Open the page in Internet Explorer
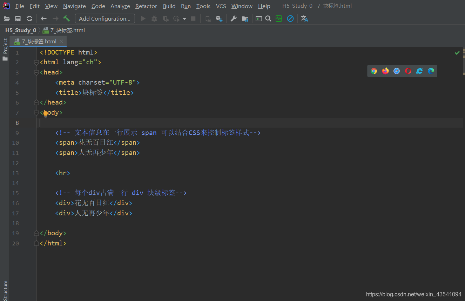 pos(419,71)
